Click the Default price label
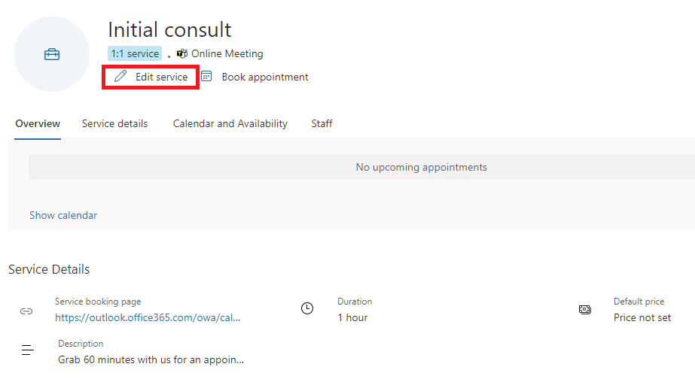695x388 pixels. 639,302
